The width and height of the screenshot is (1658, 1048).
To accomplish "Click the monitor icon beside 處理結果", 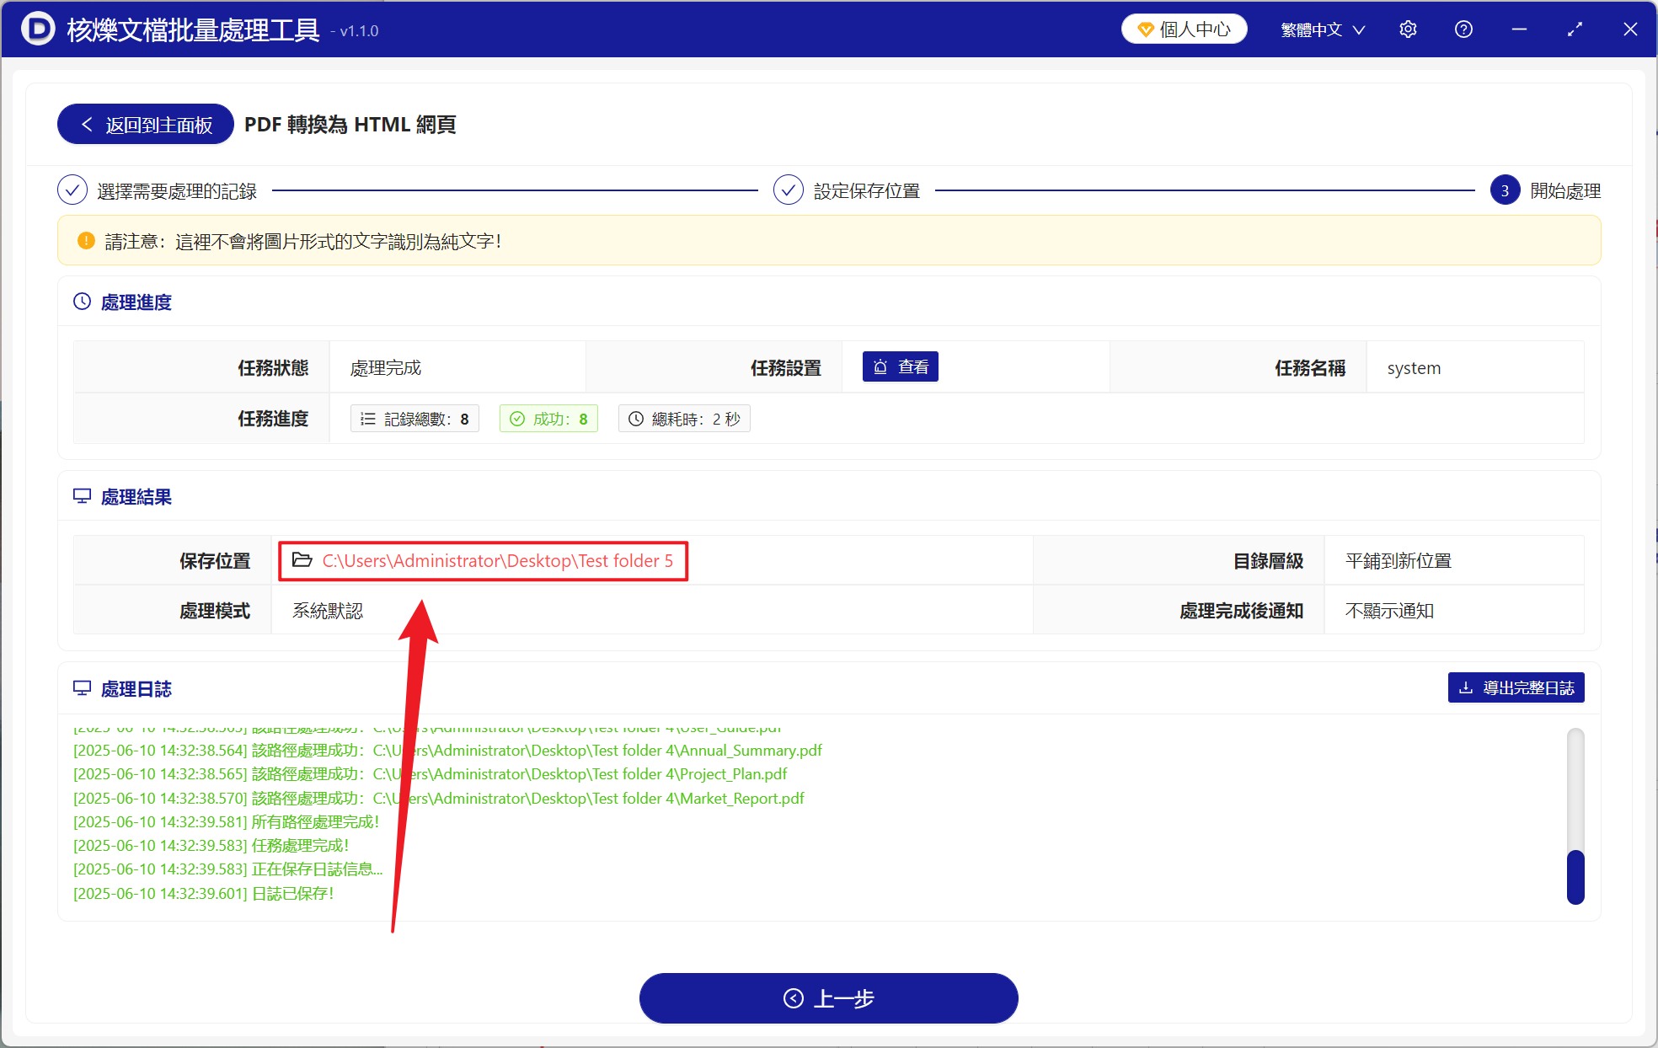I will [x=82, y=496].
